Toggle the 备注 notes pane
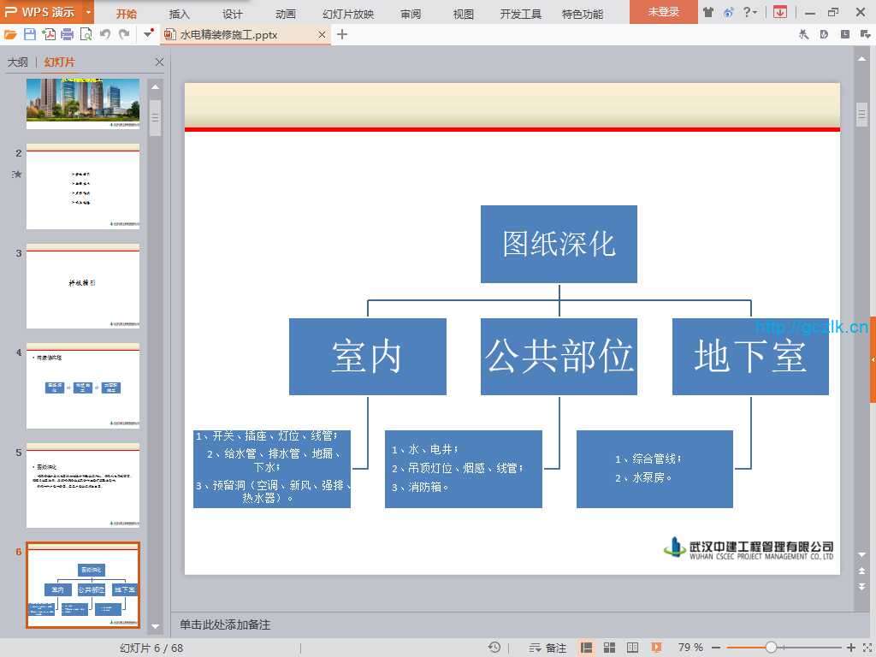This screenshot has width=876, height=657. (x=547, y=648)
